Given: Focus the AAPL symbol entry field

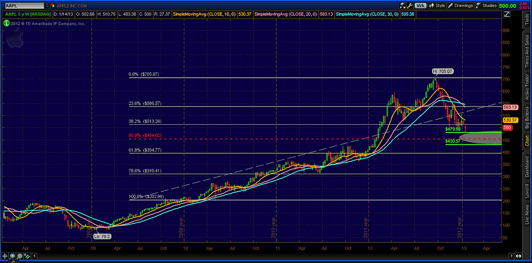Looking at the screenshot, I should tap(24, 6).
